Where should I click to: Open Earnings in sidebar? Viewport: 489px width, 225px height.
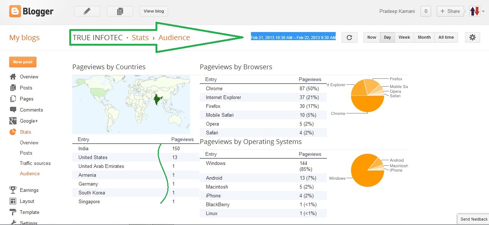click(x=29, y=190)
